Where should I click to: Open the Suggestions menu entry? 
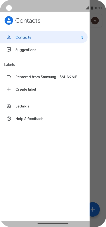(45, 50)
